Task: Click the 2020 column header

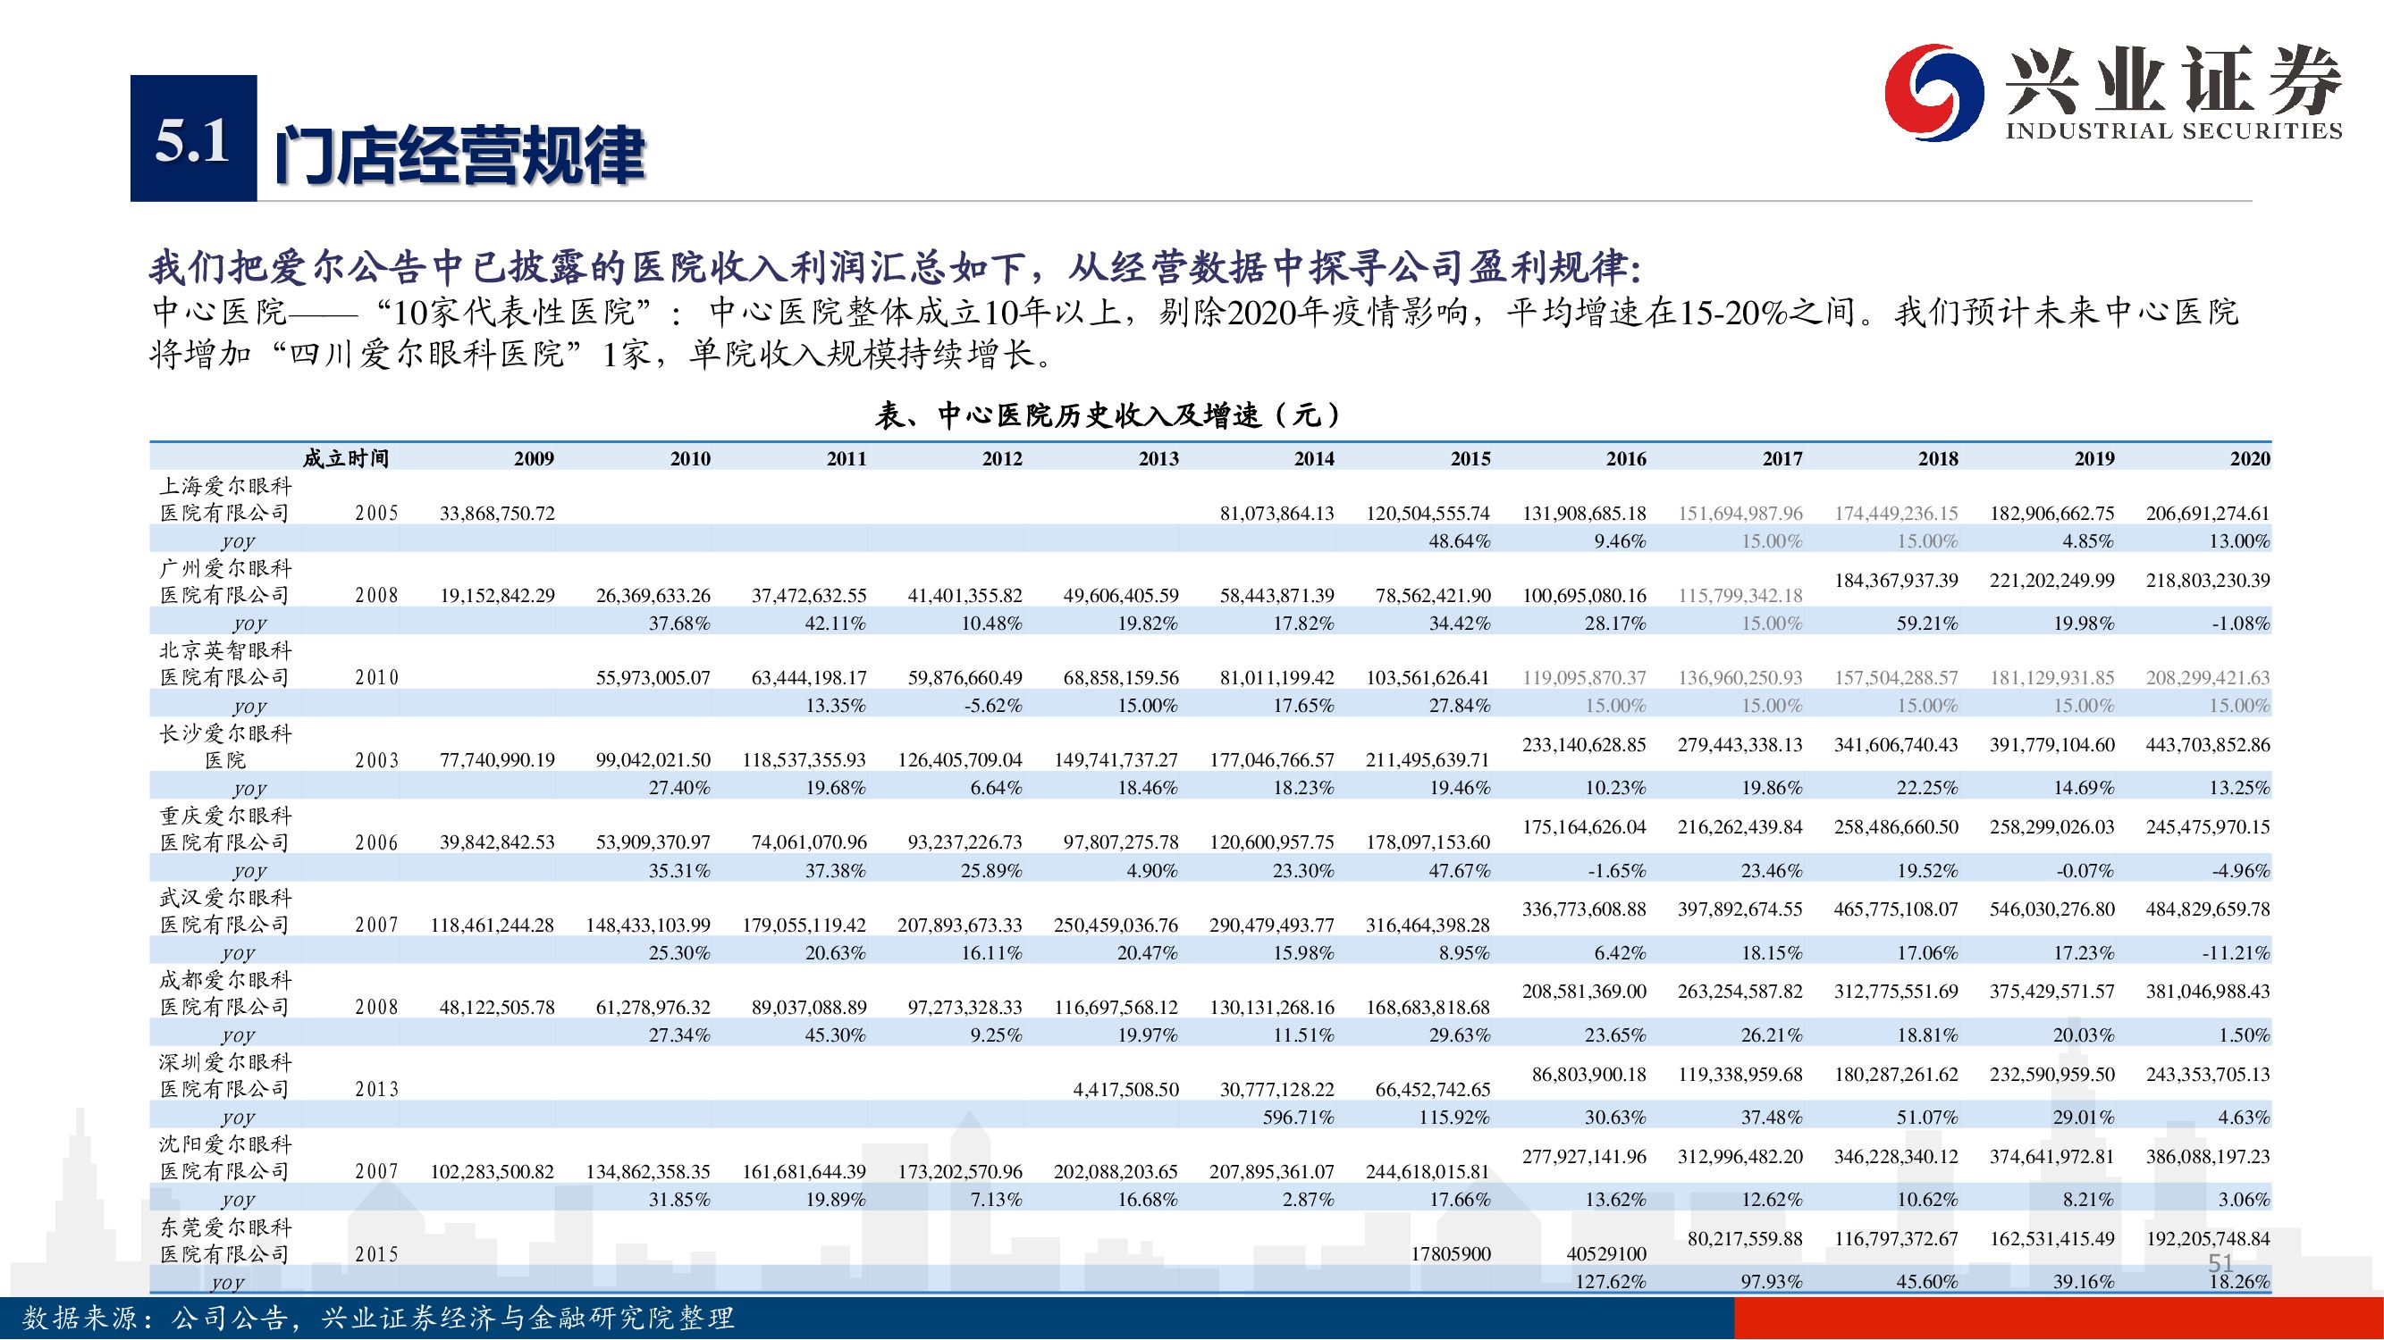Action: [2250, 458]
